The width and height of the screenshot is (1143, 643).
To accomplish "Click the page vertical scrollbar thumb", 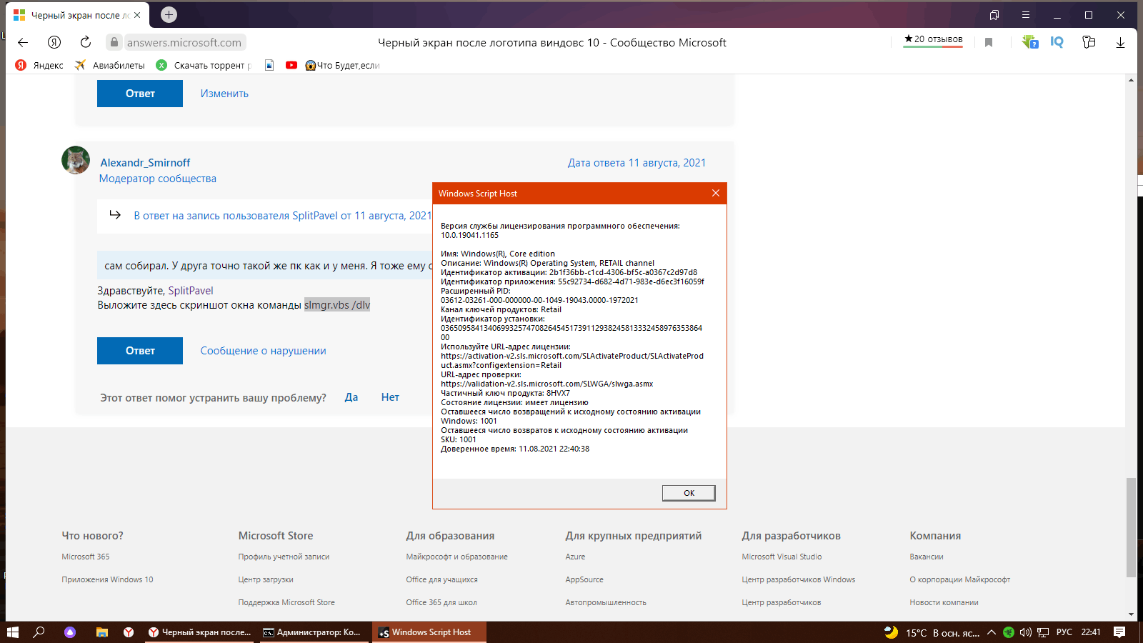I will click(1131, 527).
